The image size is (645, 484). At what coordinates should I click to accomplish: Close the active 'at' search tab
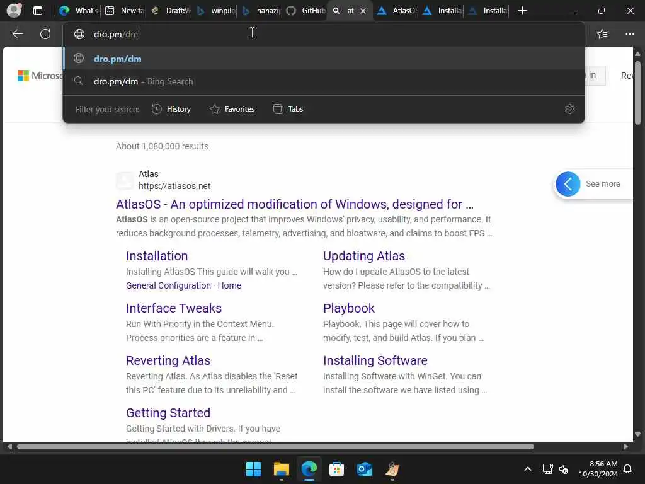(363, 11)
